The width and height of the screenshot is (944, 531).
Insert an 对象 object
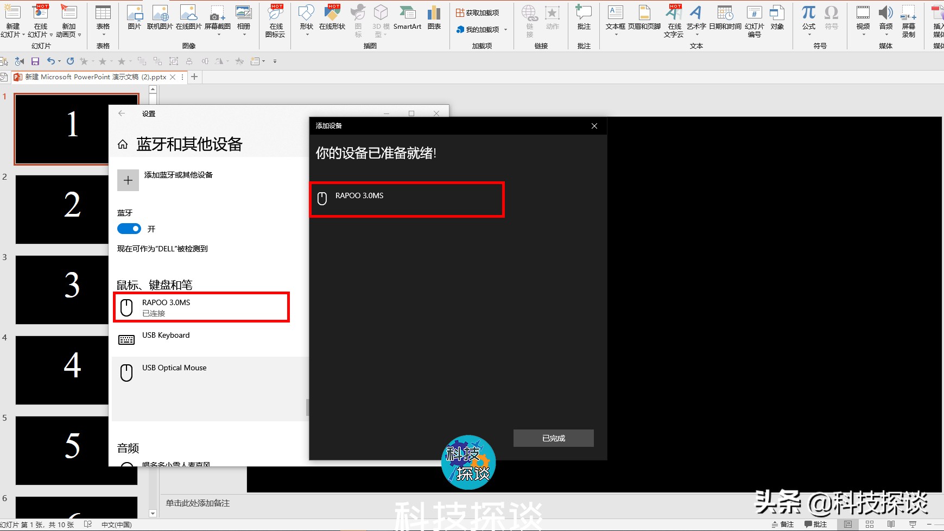point(777,17)
